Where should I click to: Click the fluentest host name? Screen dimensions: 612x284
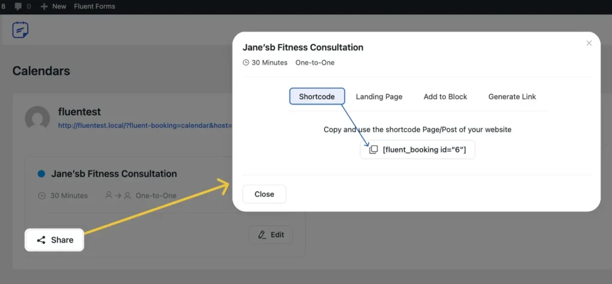click(79, 112)
